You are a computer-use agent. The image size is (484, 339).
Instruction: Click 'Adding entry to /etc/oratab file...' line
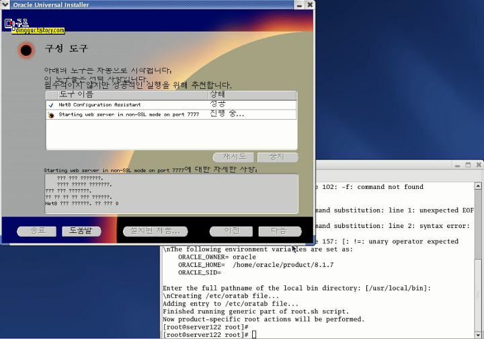[231, 304]
